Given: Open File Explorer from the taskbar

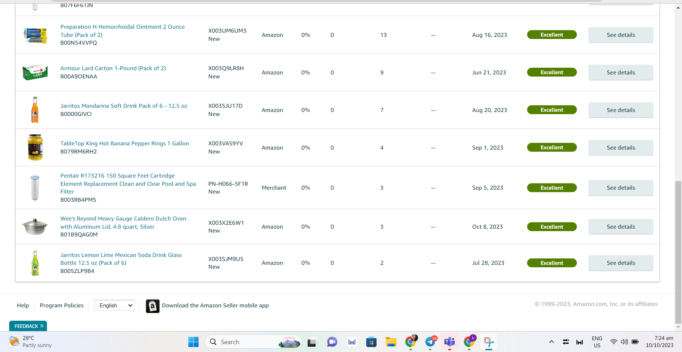Looking at the screenshot, I should (x=391, y=342).
